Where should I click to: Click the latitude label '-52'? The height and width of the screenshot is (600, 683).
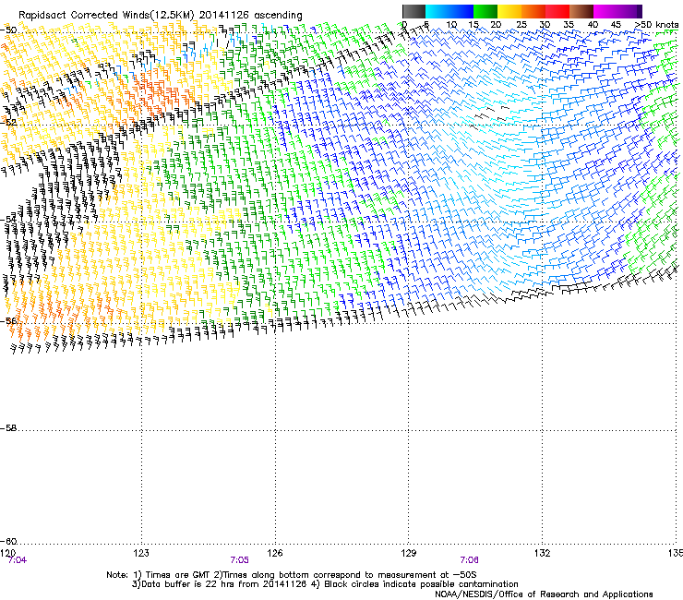(x=8, y=123)
